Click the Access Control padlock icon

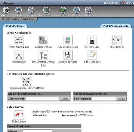[x=92, y=40]
